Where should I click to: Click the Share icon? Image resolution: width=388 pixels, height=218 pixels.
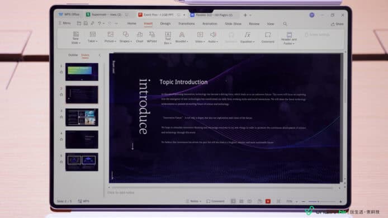pos(337,24)
